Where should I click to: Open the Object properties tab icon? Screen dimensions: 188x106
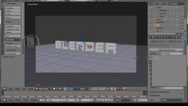tap(162, 37)
